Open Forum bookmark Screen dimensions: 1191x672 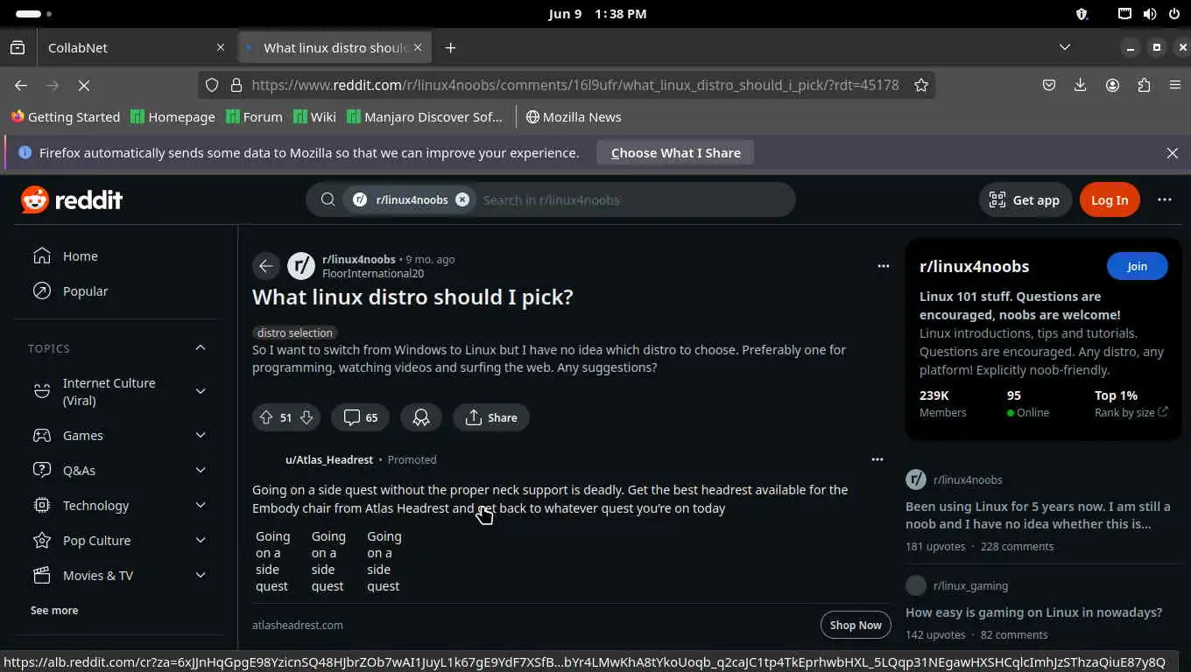[x=254, y=116]
